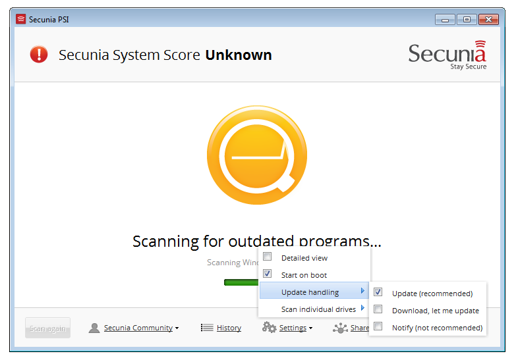Uncheck the Start on boot checkbox
Screen dimensions: 518x360
click(x=268, y=274)
